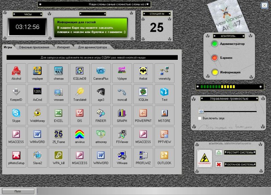The width and height of the screenshot is (271, 195).
Task: Open the GRAPH chart icon
Action: pos(122,115)
